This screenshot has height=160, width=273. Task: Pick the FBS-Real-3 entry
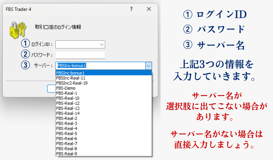pyautogui.click(x=104, y=124)
